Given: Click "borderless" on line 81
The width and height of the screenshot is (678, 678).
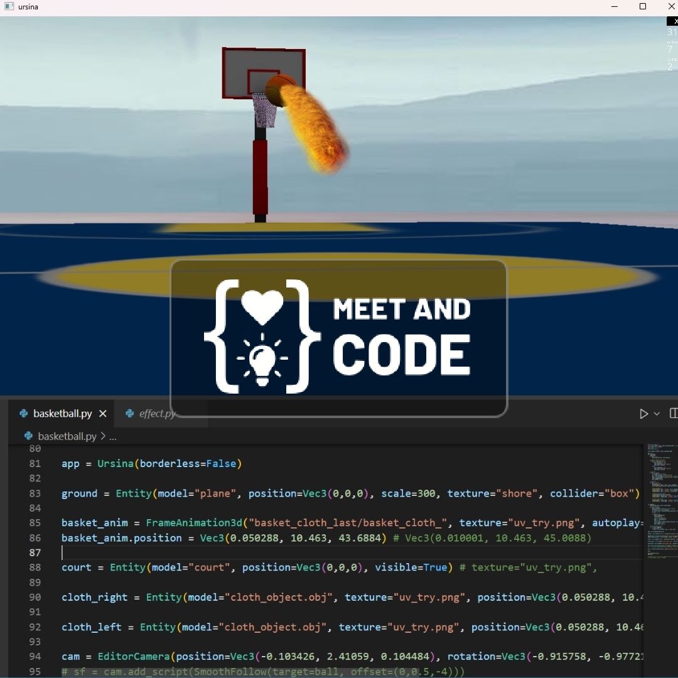Looking at the screenshot, I should [169, 463].
